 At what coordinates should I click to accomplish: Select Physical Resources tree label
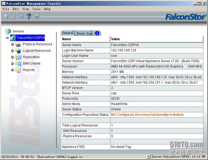[38, 44]
